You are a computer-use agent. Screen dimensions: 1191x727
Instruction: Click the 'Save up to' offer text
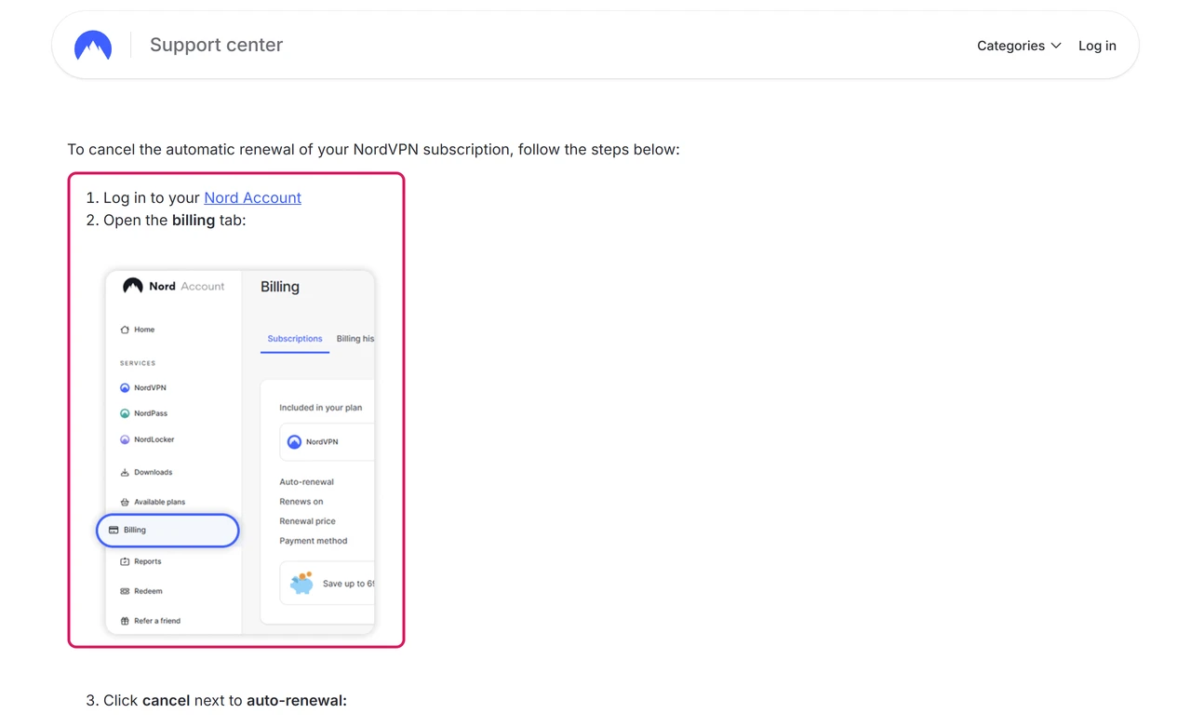coord(349,584)
